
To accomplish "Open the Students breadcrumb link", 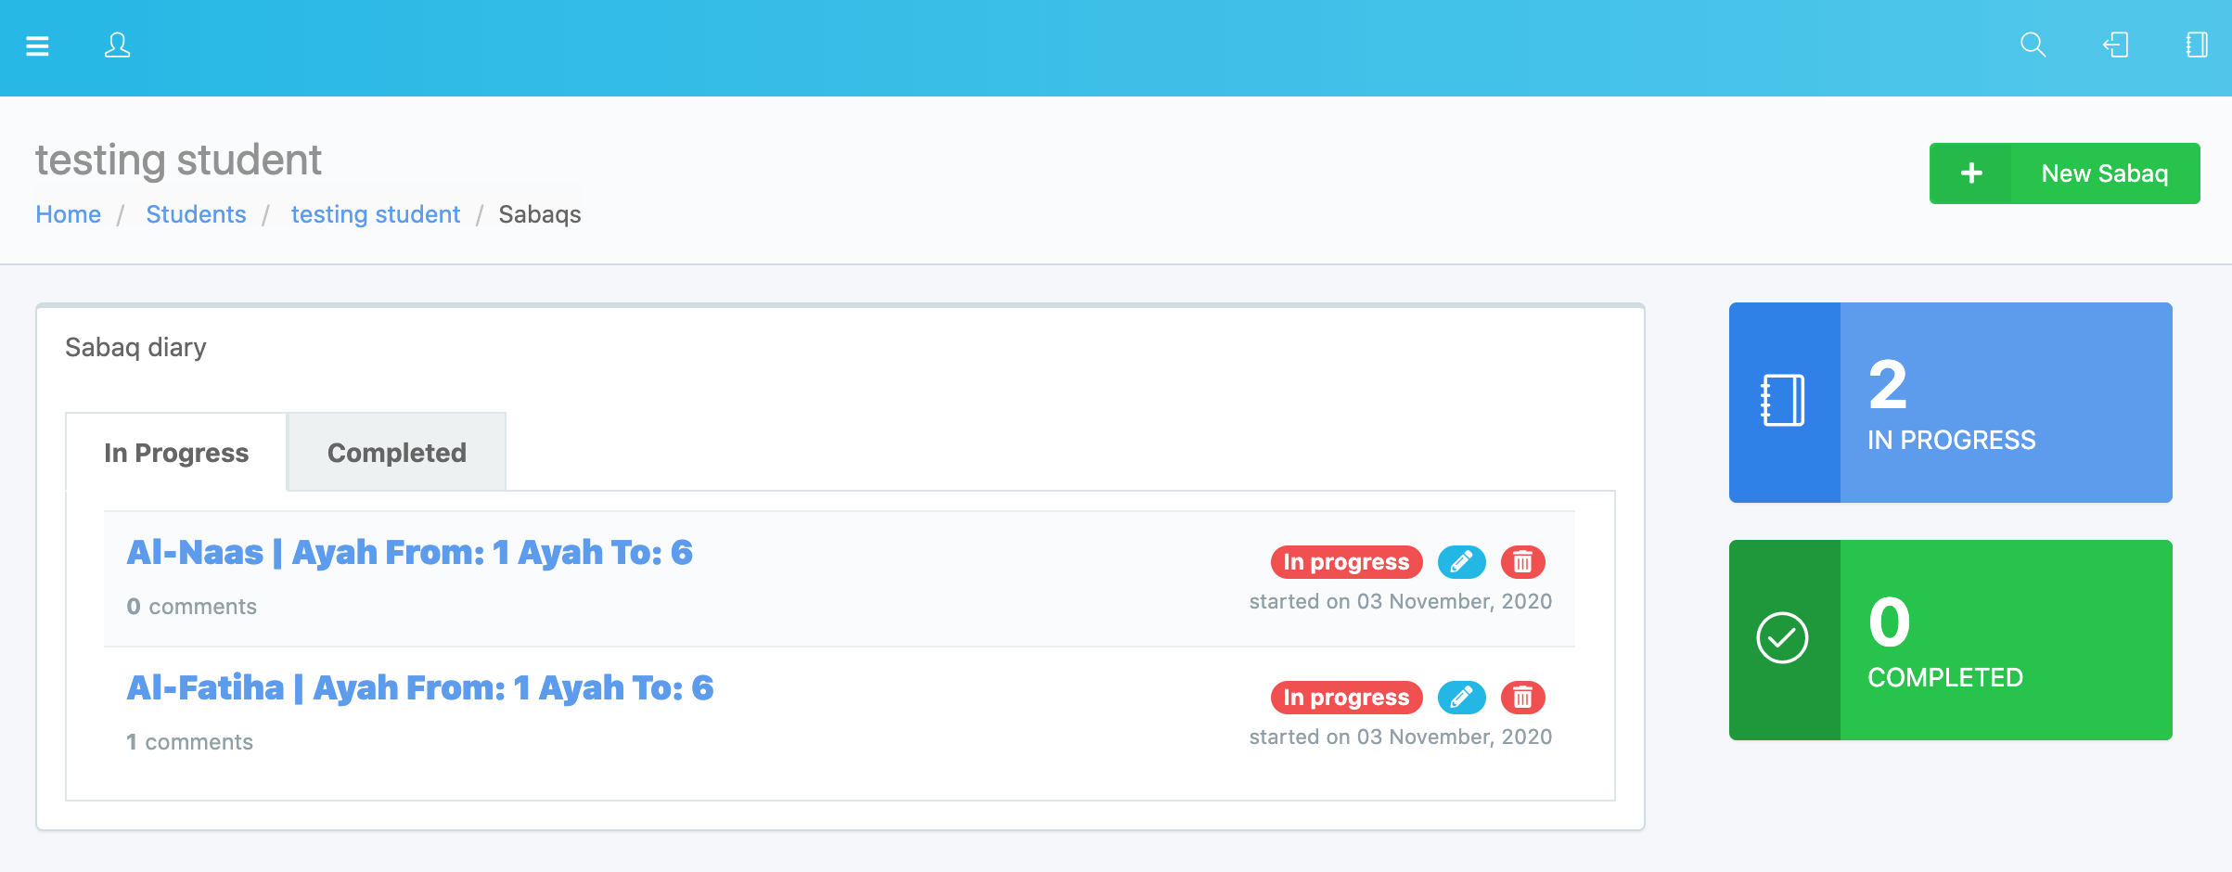I will click(x=196, y=214).
